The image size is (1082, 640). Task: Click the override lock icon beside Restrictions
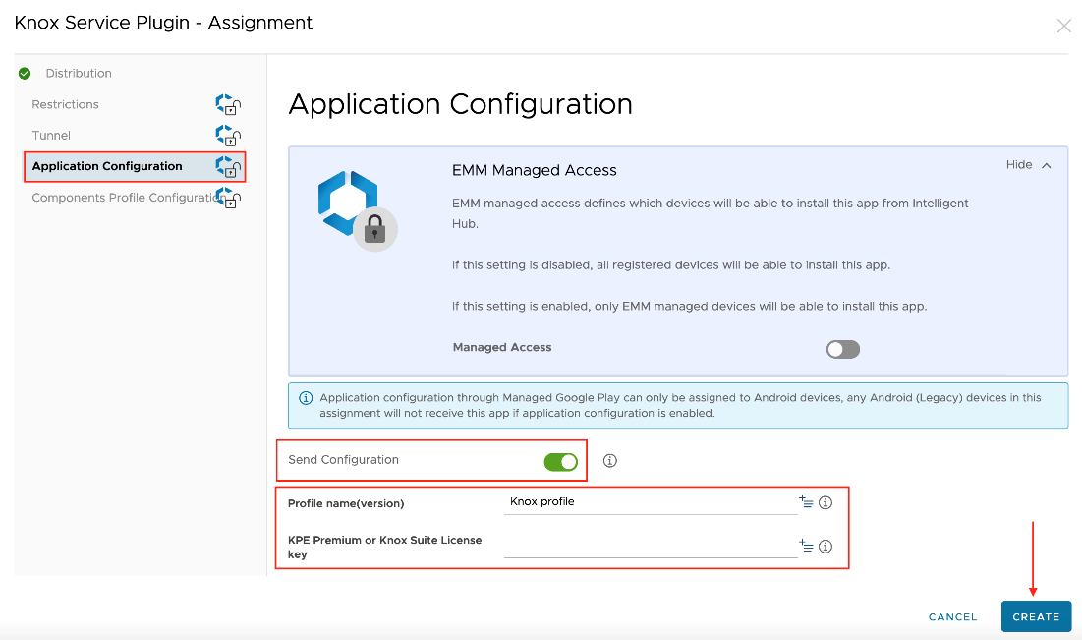pos(227,104)
